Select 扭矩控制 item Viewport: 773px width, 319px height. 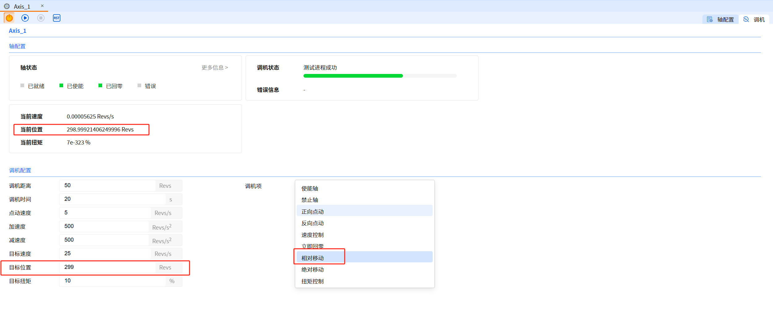tap(312, 281)
